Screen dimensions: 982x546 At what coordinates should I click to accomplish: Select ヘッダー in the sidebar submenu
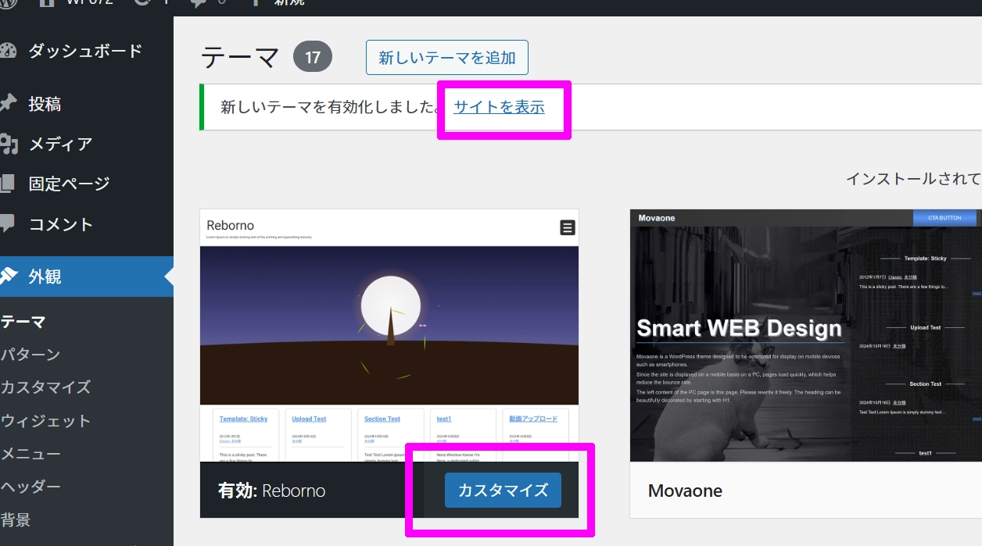click(30, 487)
